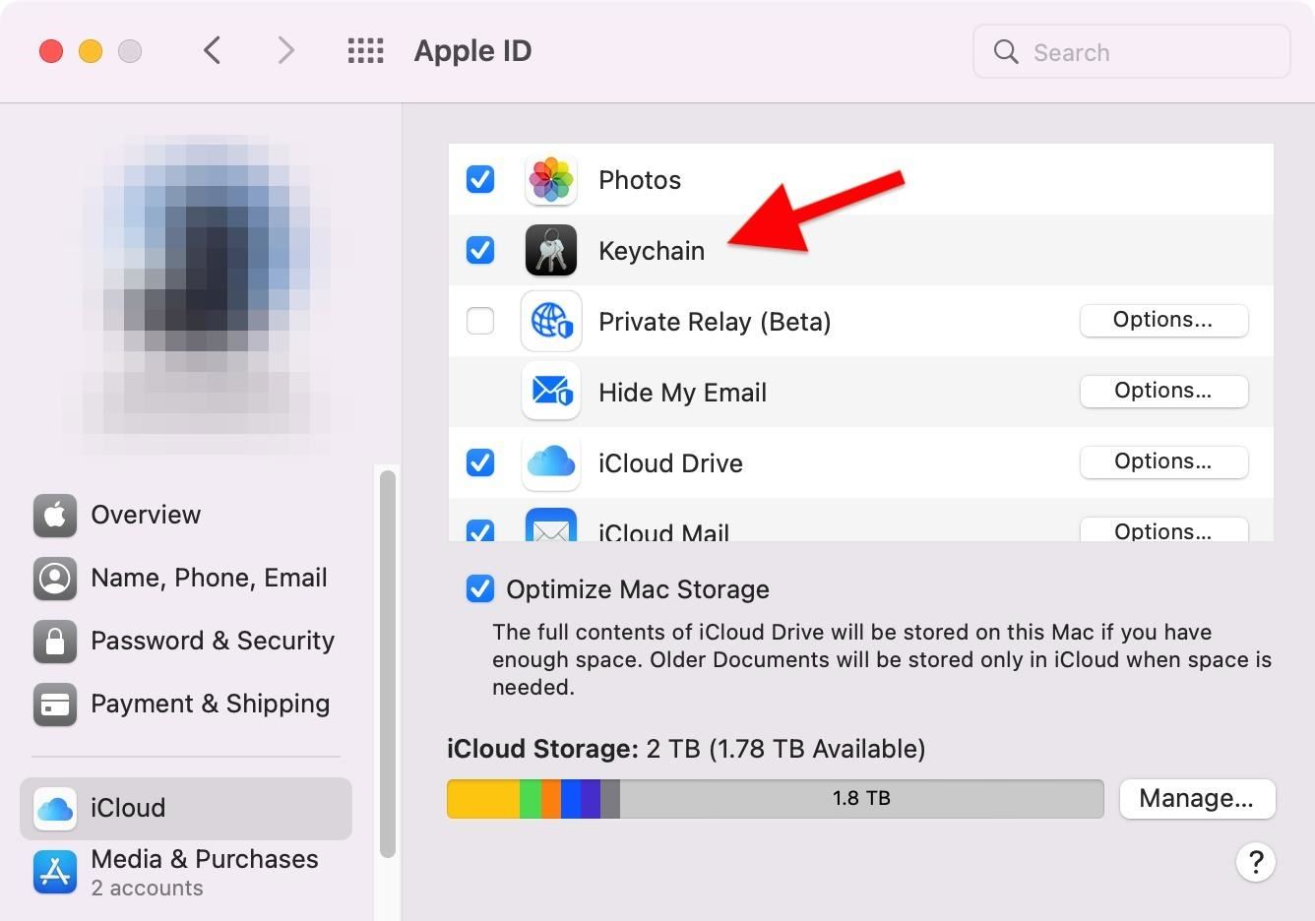The image size is (1315, 921).
Task: Click the Hide My Email envelope icon
Action: pyautogui.click(x=551, y=392)
